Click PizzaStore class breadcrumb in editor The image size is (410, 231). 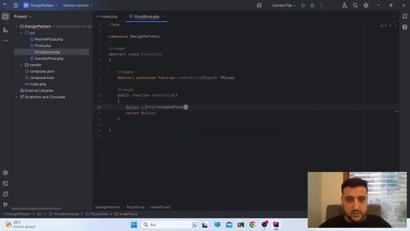[x=135, y=207]
